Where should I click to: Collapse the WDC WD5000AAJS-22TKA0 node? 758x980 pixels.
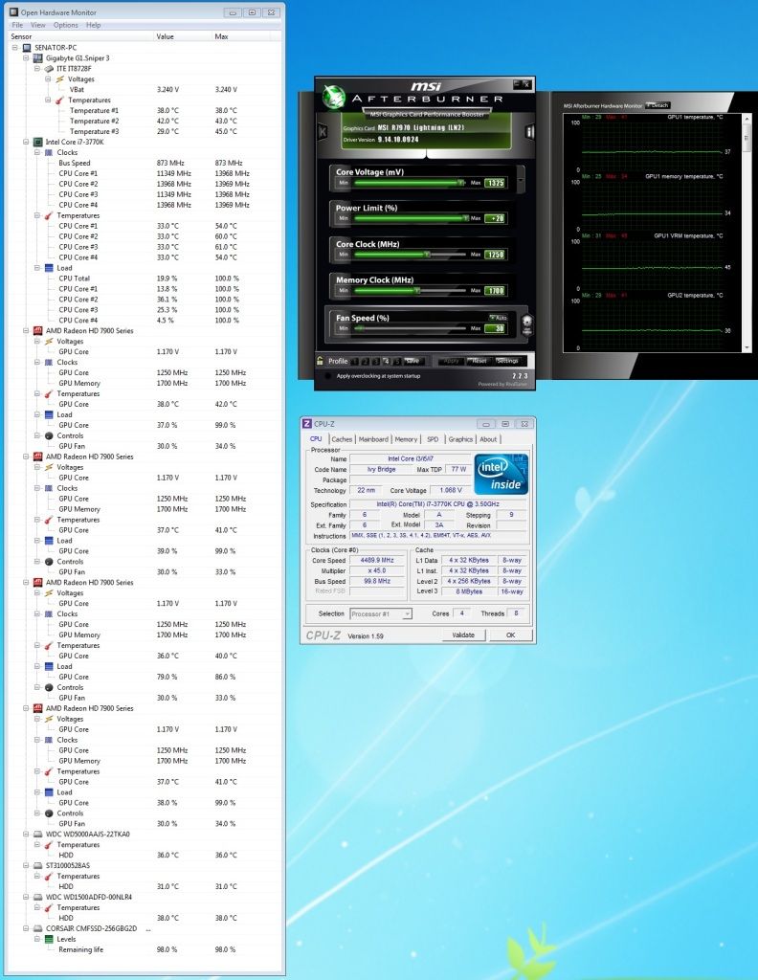26,834
